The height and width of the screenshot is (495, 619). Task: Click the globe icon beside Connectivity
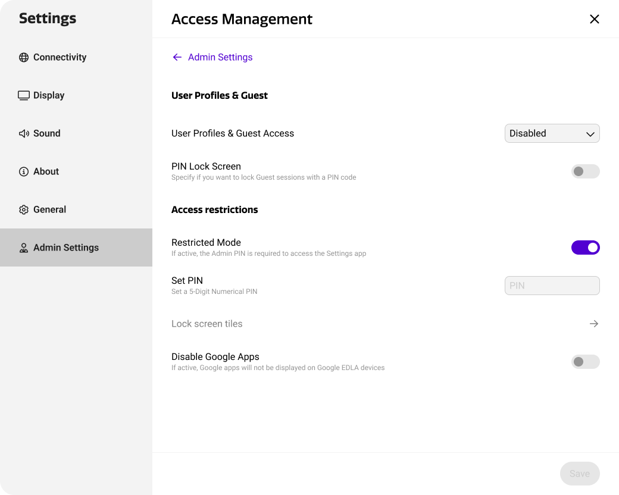point(24,58)
